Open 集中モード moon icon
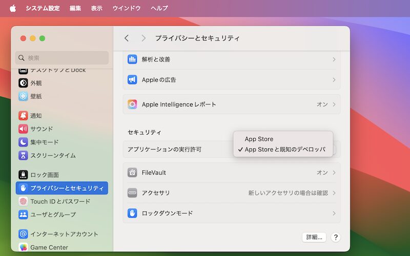 pyautogui.click(x=23, y=142)
